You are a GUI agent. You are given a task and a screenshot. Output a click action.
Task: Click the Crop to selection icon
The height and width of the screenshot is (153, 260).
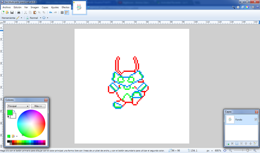(39, 13)
